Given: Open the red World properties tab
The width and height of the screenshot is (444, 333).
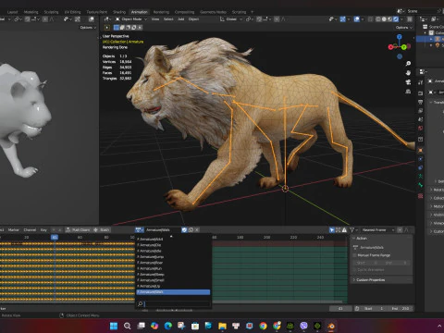Looking at the screenshot, I should point(420,128).
